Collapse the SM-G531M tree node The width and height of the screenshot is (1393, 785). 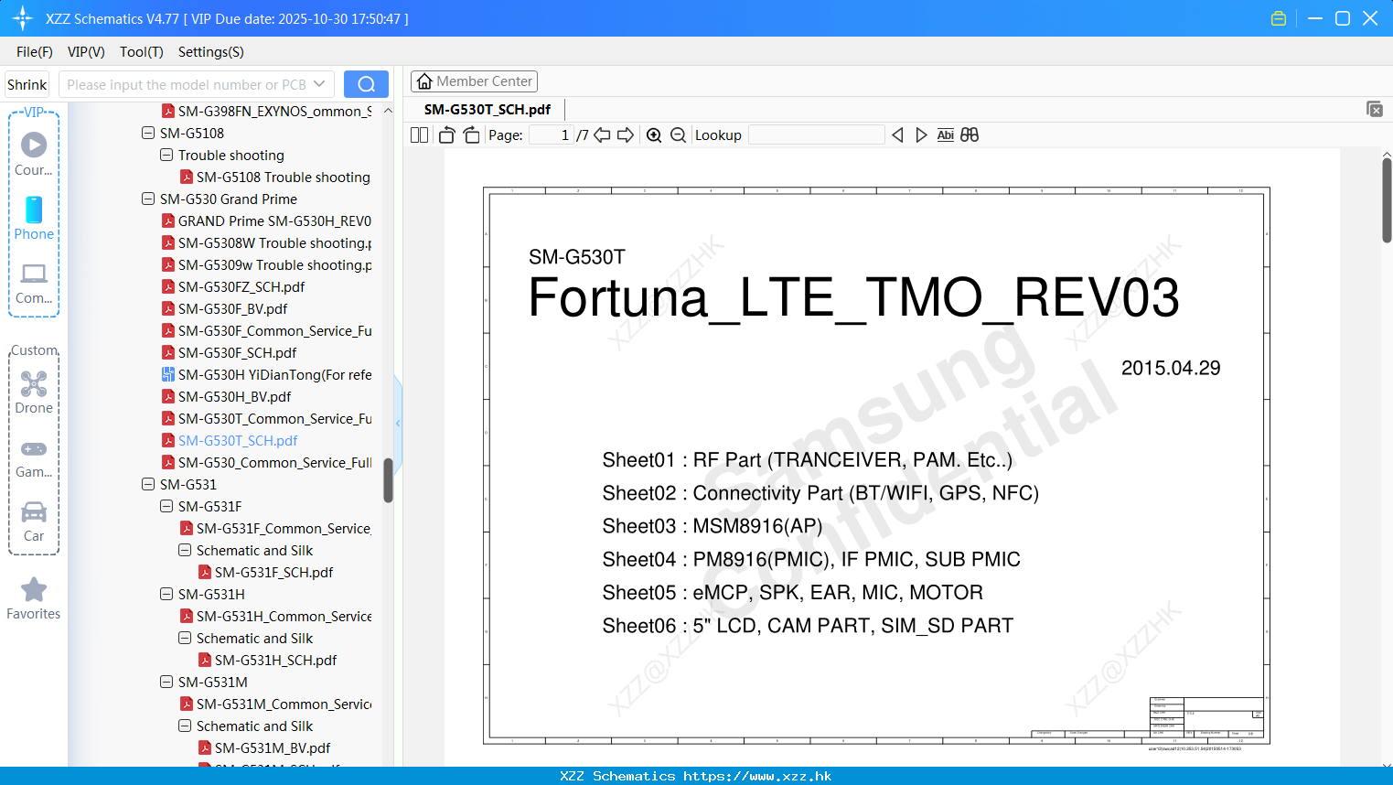(166, 682)
